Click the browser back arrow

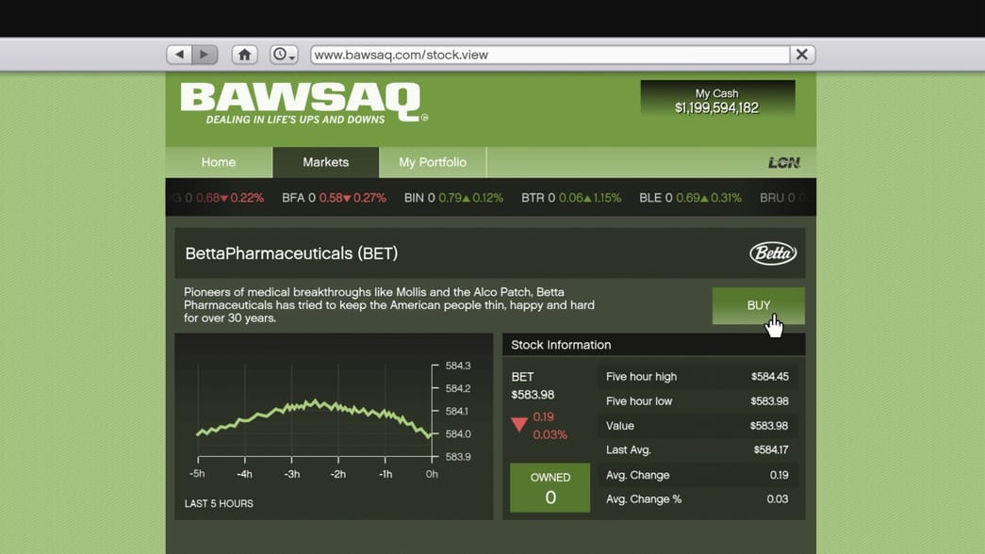pyautogui.click(x=179, y=54)
